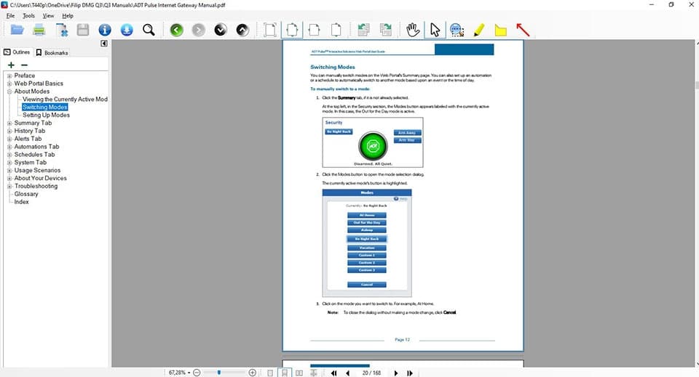This screenshot has height=377, width=699.
Task: Click the snapshot selection globe icon
Action: point(457,30)
